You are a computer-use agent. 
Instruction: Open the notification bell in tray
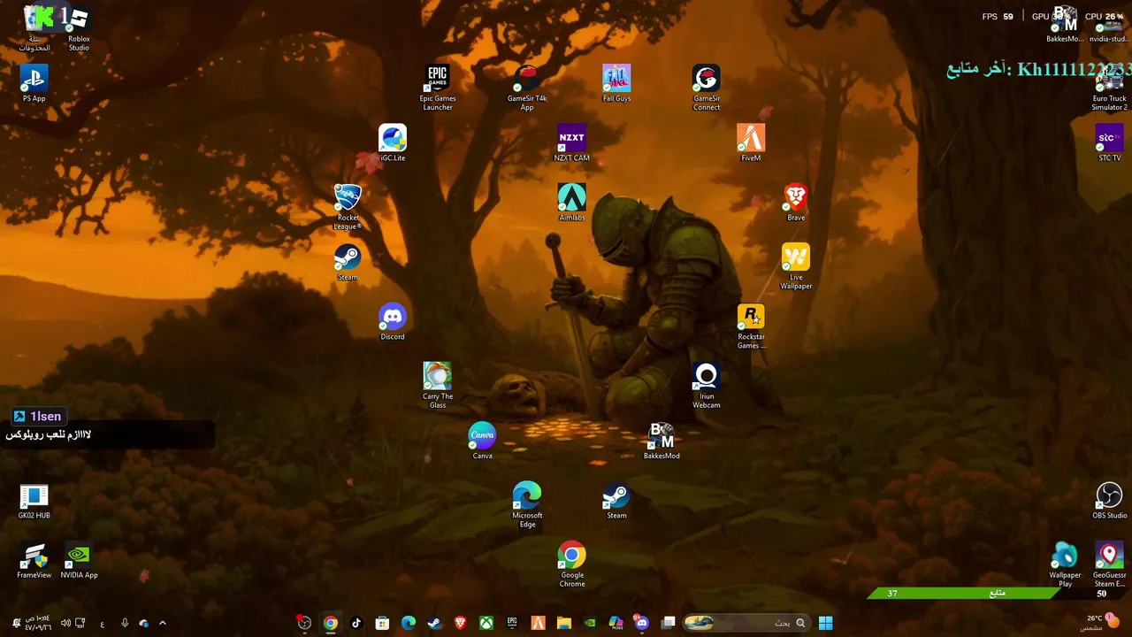tap(15, 623)
